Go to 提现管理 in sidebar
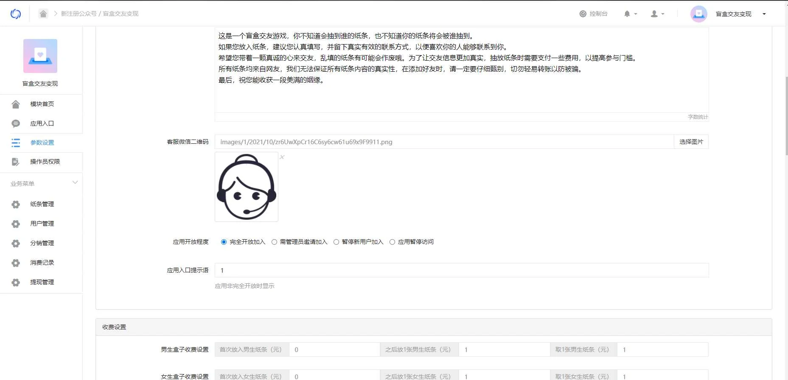788x380 pixels. pyautogui.click(x=42, y=282)
